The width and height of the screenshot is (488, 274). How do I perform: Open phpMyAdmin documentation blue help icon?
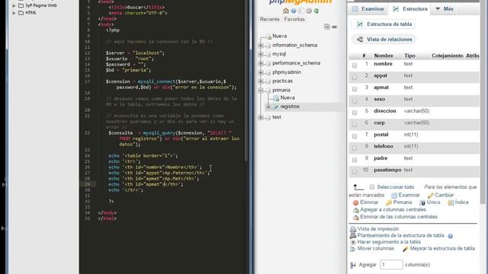tap(294, 11)
